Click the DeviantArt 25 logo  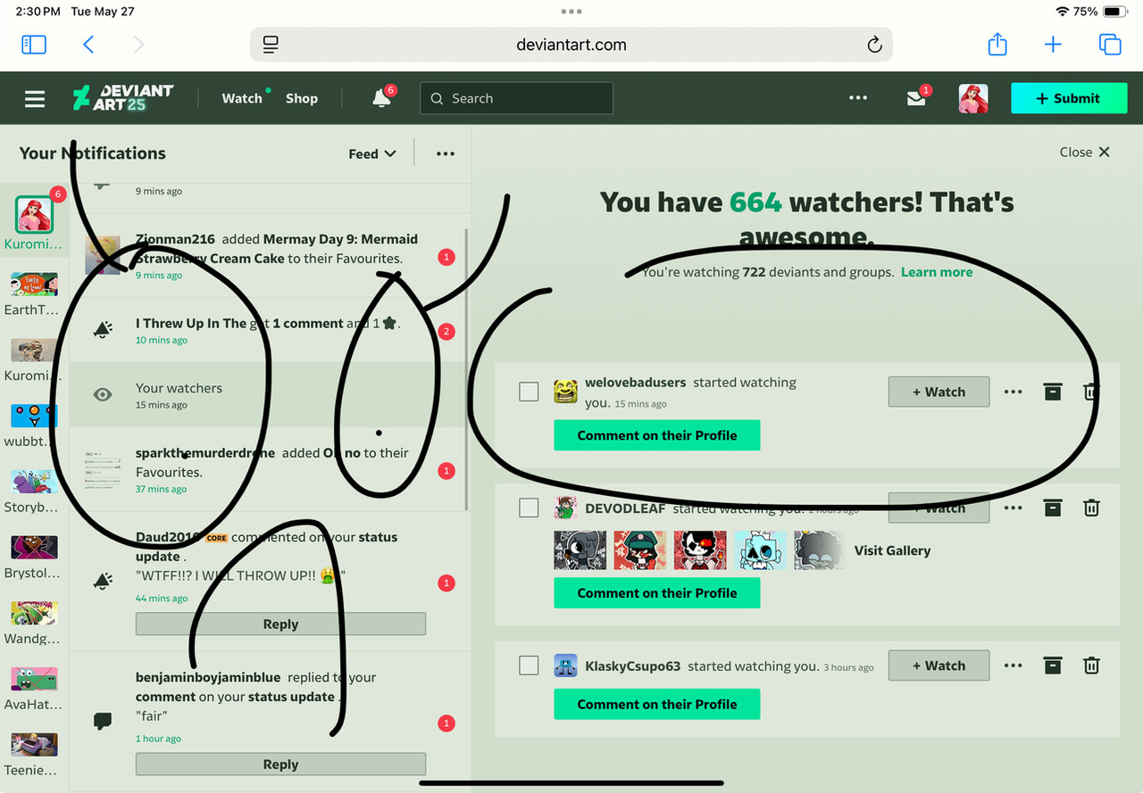[123, 98]
